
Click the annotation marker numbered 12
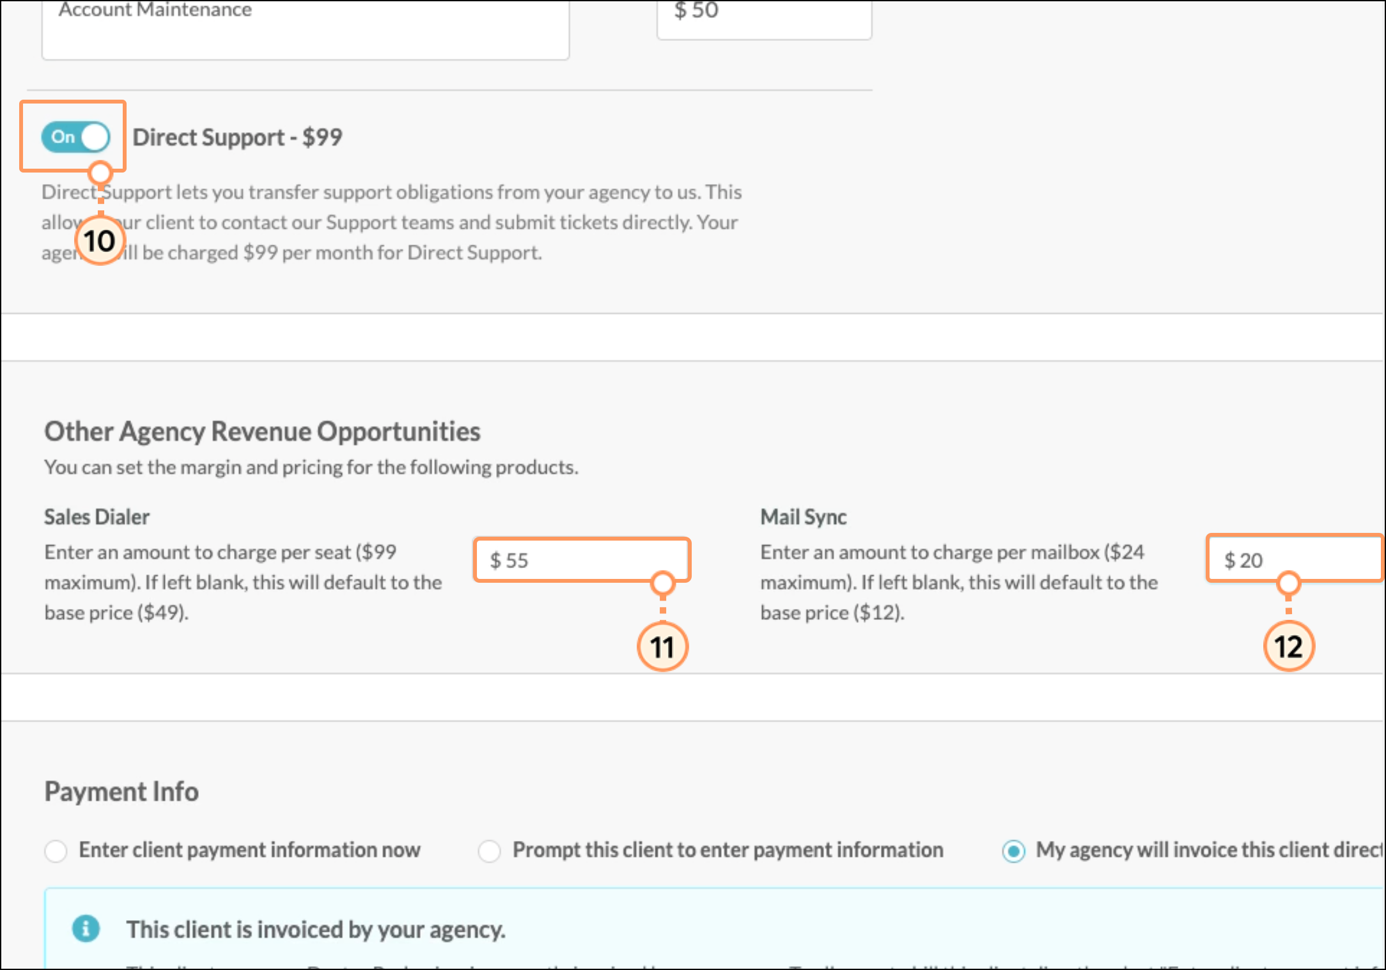(x=1288, y=647)
